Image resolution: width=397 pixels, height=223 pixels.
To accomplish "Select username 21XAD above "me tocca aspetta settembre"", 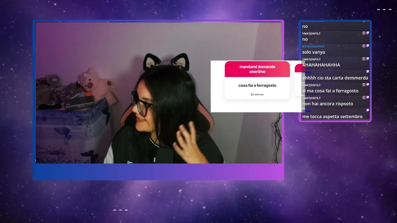I will tap(306, 111).
